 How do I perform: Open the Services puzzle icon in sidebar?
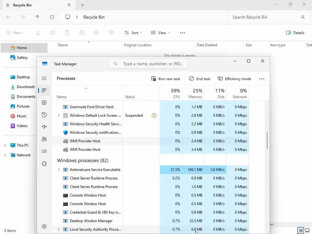pyautogui.click(x=44, y=164)
